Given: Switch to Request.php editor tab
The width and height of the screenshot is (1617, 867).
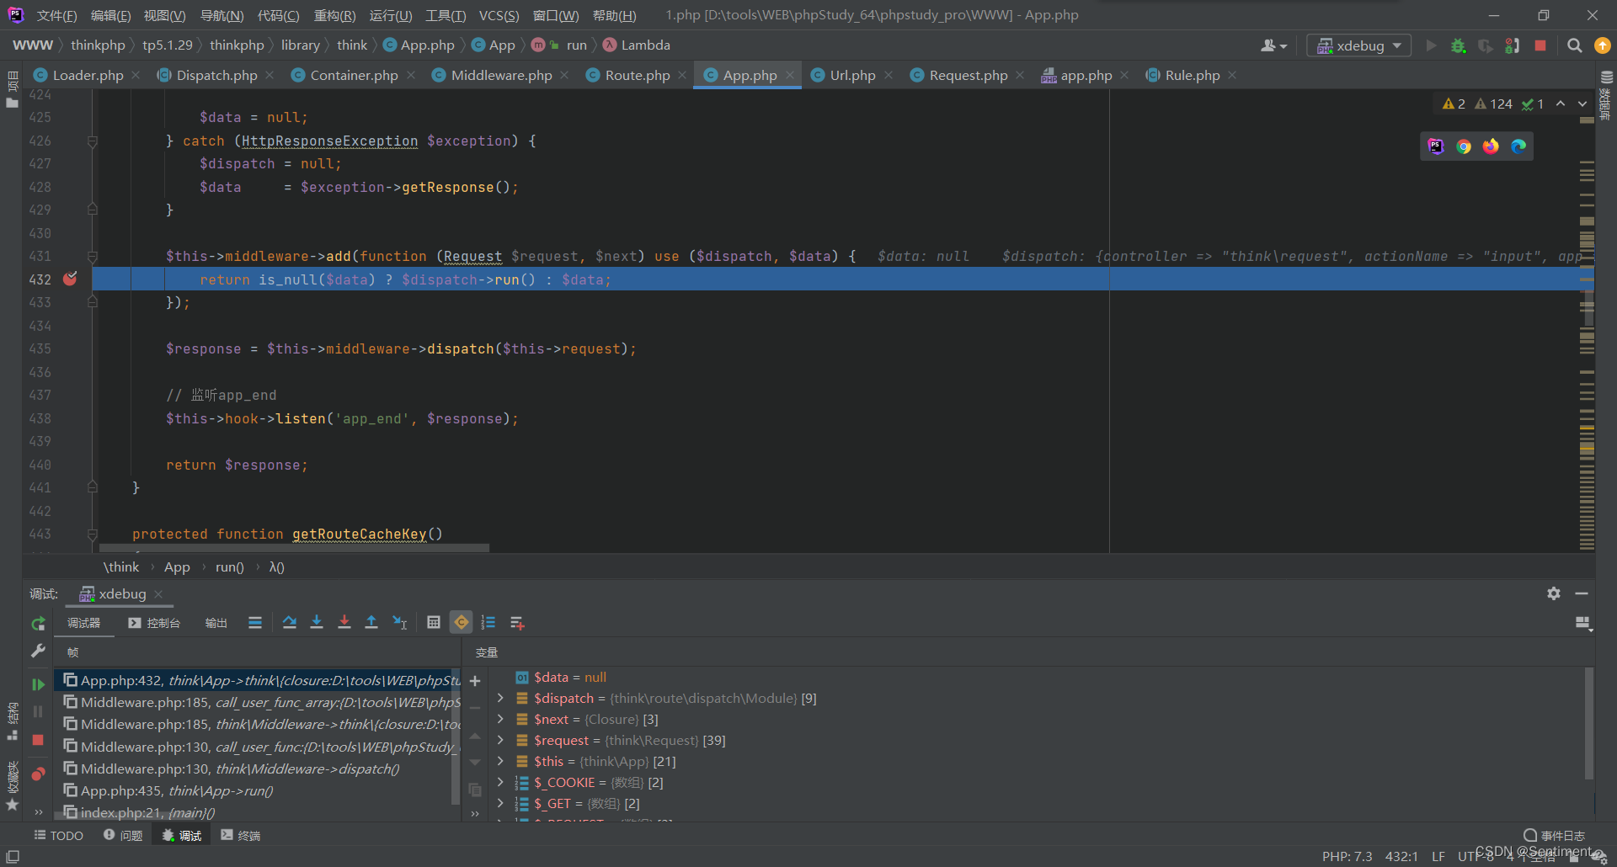Looking at the screenshot, I should point(969,76).
